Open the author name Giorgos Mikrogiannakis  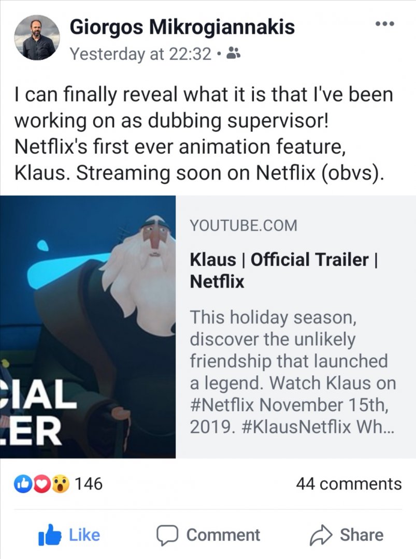pos(182,27)
